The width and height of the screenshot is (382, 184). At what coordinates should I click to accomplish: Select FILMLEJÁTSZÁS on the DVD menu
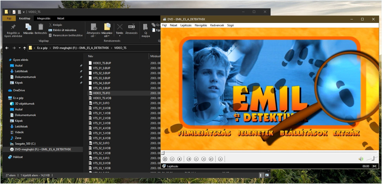(x=204, y=133)
